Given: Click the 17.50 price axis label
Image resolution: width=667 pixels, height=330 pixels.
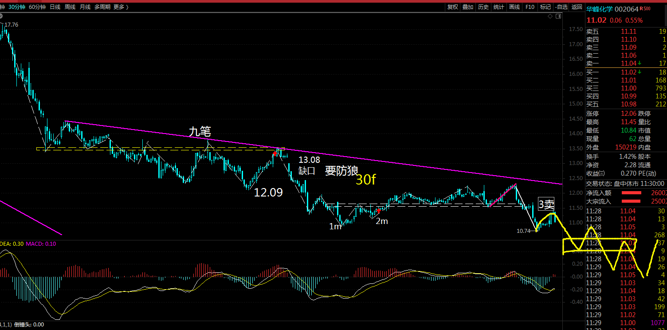Looking at the screenshot, I should point(575,29).
